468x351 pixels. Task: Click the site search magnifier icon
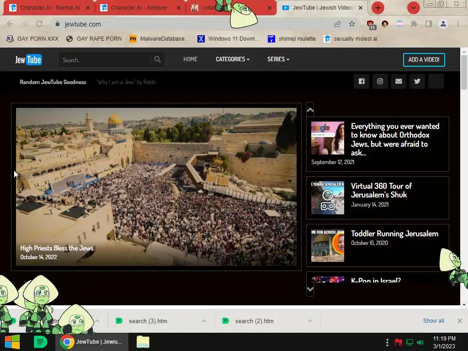point(157,60)
